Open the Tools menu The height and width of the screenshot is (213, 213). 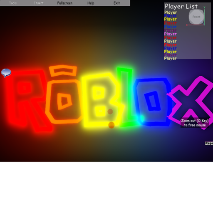[13, 3]
